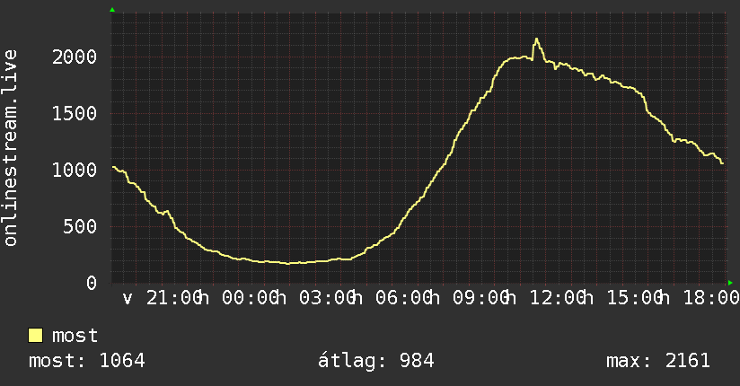This screenshot has height=386, width=740.
Task: Click the 500 label on the Y axis
Action: (x=80, y=227)
